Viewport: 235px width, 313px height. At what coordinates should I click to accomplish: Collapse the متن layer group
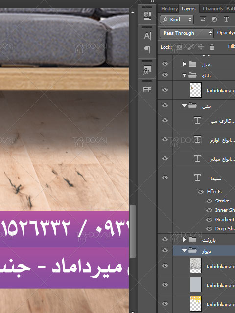(184, 106)
